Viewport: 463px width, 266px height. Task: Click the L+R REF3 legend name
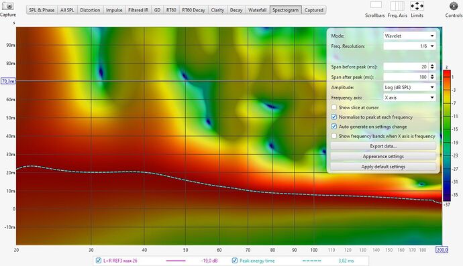click(x=120, y=261)
